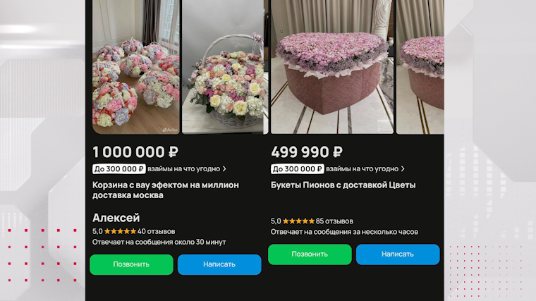Viewport: 536px width, 301px height.
Task: Click the loan badge under 499 990 ₽
Action: tap(298, 169)
